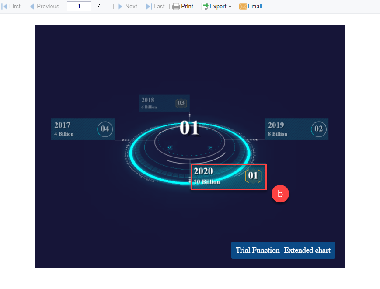Image resolution: width=380 pixels, height=289 pixels.
Task: Click the Last page arrow icon
Action: click(x=149, y=6)
